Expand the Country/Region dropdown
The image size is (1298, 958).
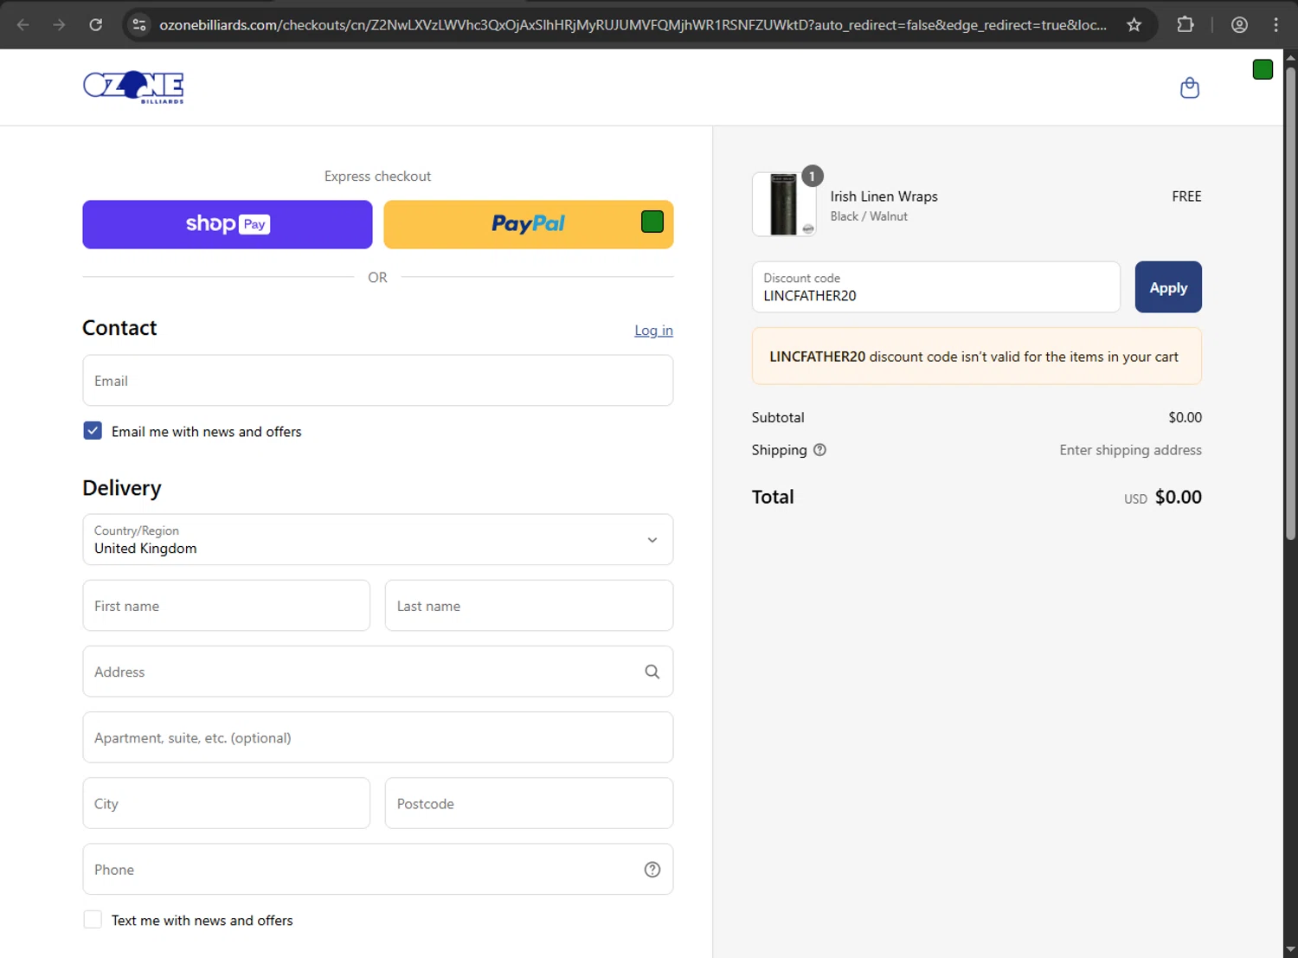pyautogui.click(x=377, y=540)
